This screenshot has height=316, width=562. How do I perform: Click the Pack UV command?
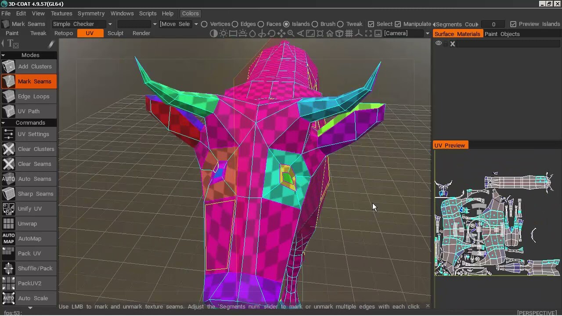pyautogui.click(x=29, y=253)
